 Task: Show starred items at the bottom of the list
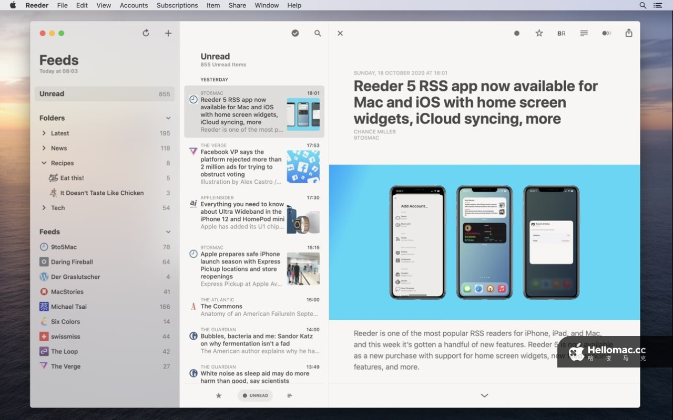[x=219, y=395]
